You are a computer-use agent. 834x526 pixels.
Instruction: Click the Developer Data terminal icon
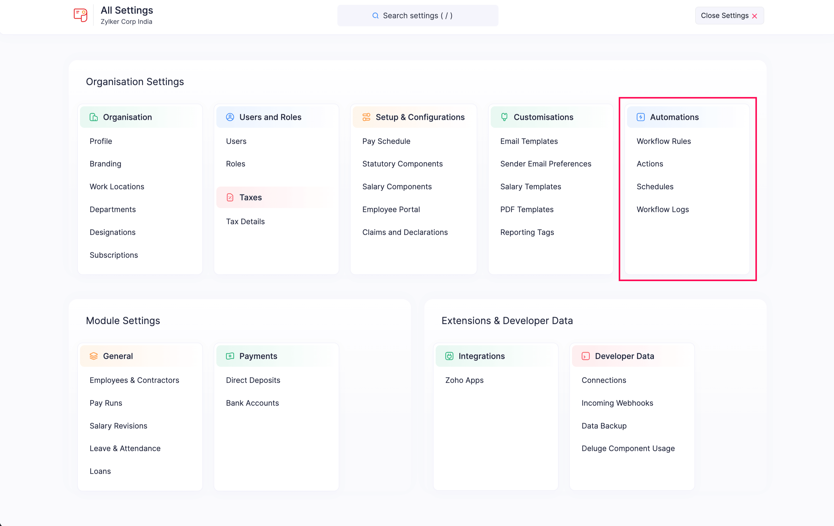tap(586, 356)
